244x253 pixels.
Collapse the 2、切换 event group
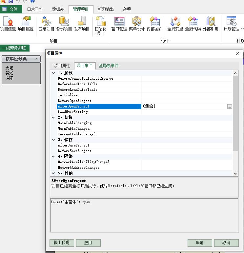coord(53,118)
